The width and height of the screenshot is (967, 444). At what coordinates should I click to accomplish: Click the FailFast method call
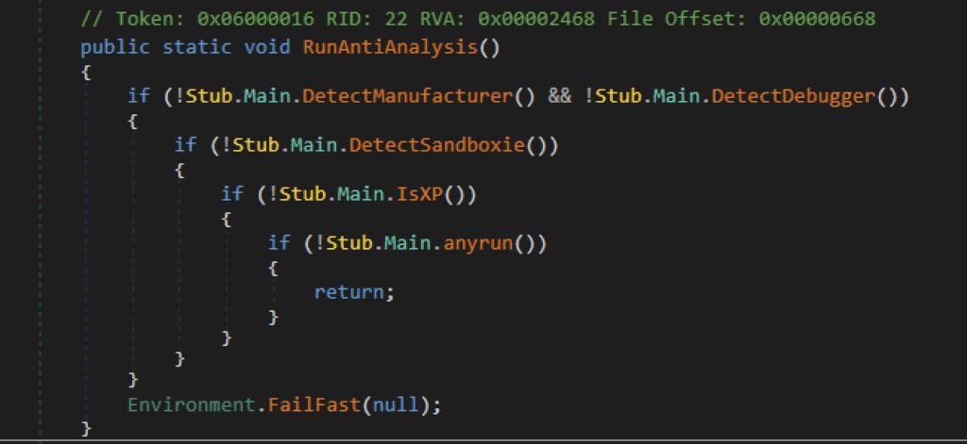(x=314, y=405)
